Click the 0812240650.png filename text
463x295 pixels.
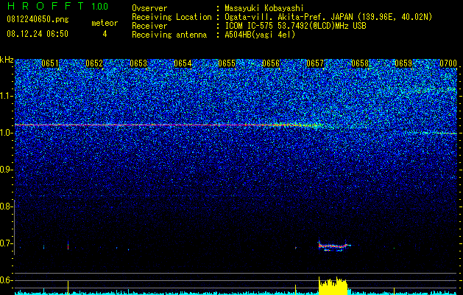[38, 20]
